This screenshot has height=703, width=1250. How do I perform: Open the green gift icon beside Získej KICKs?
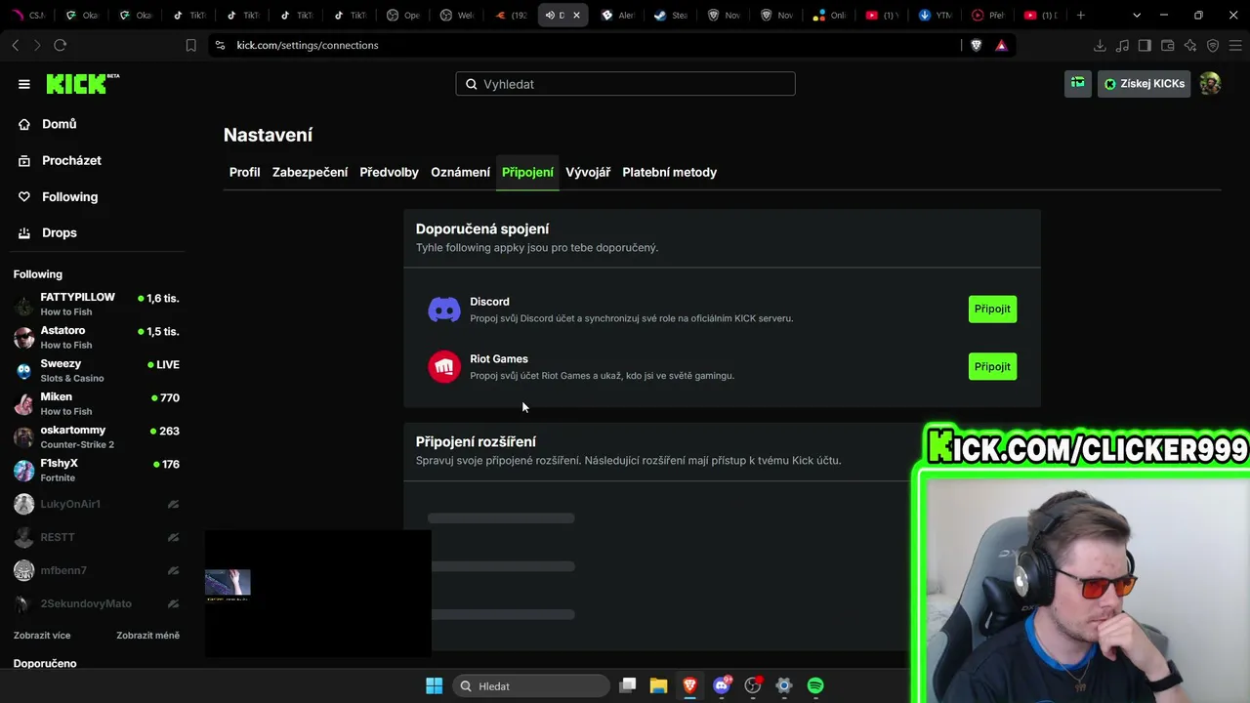pyautogui.click(x=1078, y=84)
